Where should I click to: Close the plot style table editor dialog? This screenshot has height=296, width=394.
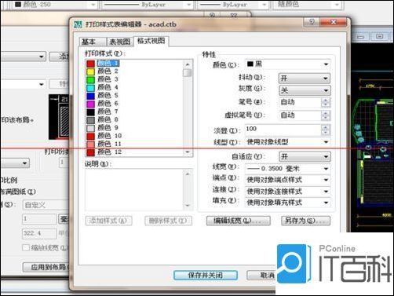click(334, 22)
